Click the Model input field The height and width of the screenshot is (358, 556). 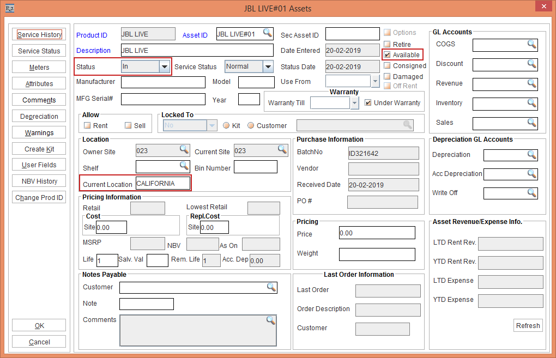click(256, 82)
